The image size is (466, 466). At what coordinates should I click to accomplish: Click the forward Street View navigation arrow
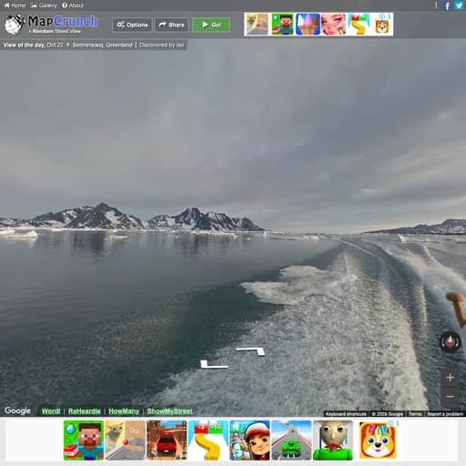pos(250,351)
